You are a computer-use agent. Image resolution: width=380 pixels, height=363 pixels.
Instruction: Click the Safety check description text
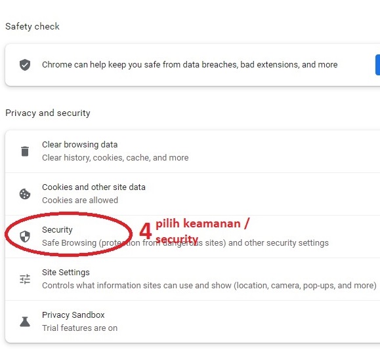point(190,65)
